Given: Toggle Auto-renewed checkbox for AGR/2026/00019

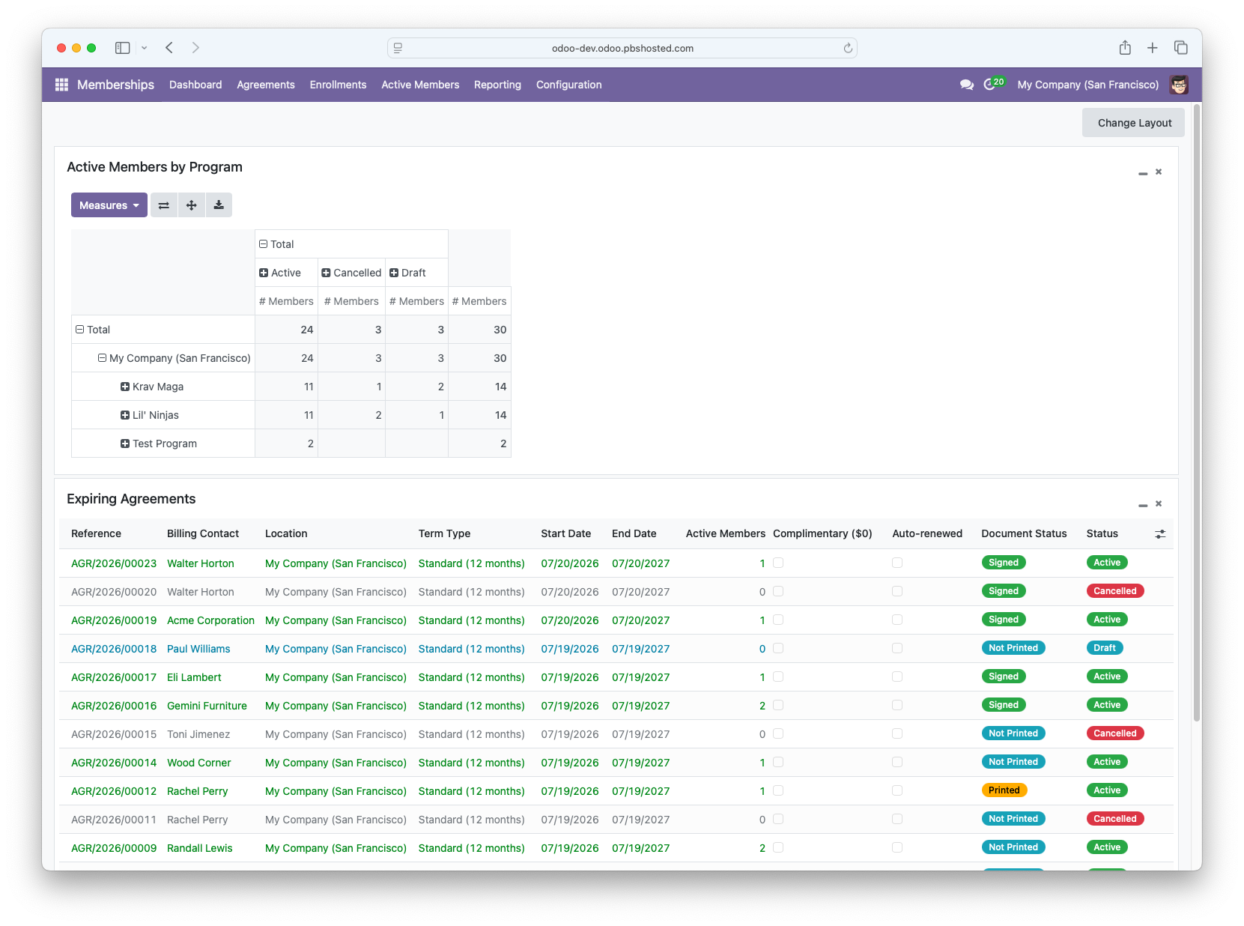Looking at the screenshot, I should [897, 620].
